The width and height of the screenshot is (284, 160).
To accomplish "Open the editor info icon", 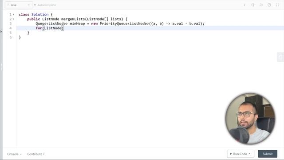I will [x=245, y=5].
